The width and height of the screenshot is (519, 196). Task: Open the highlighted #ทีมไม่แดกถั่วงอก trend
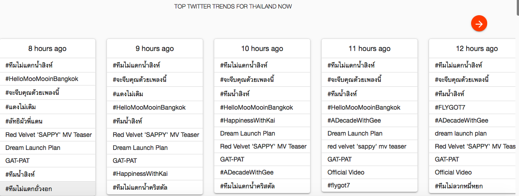click(29, 189)
